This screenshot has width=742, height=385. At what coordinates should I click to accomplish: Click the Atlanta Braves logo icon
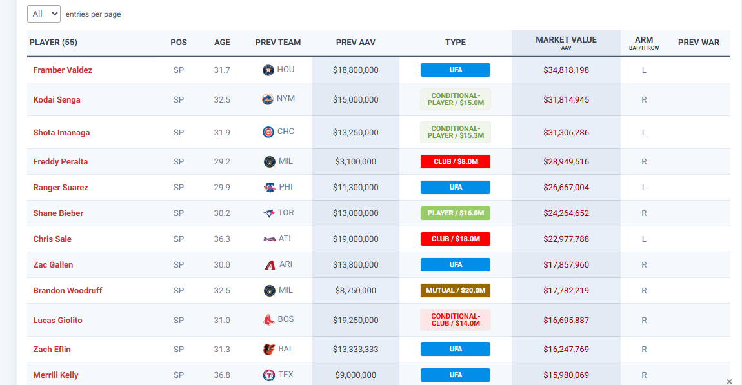(269, 239)
